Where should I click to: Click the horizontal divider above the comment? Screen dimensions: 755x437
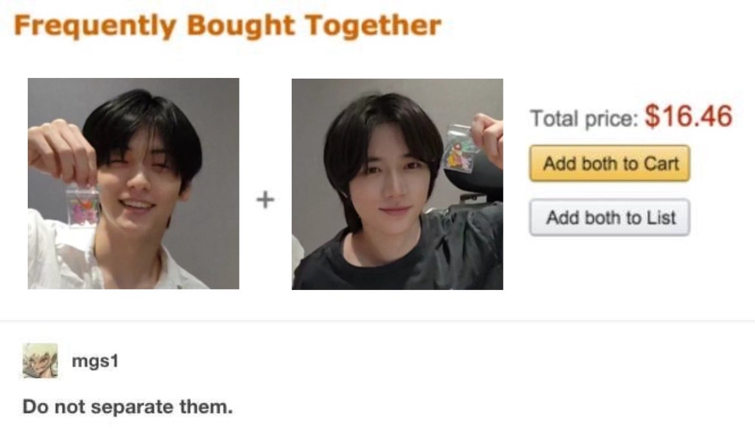[377, 320]
